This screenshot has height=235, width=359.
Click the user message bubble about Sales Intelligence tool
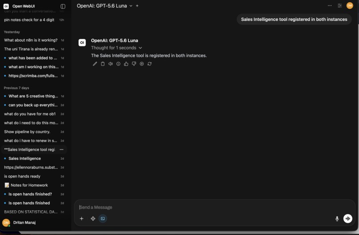click(x=294, y=20)
